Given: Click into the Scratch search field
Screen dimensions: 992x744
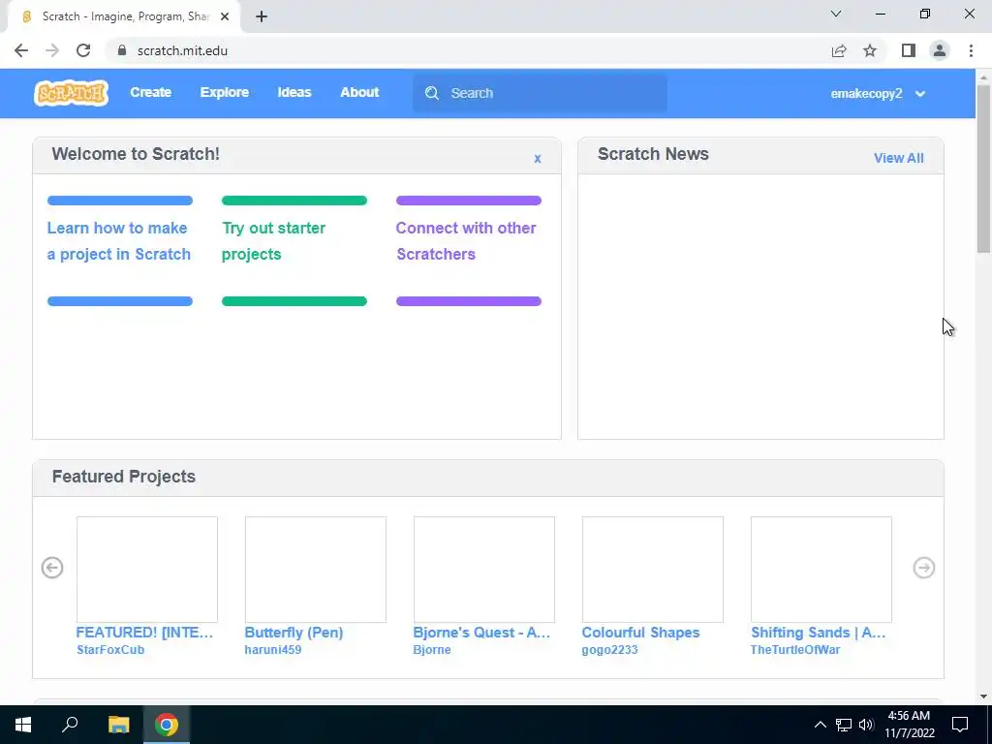Looking at the screenshot, I should [540, 94].
